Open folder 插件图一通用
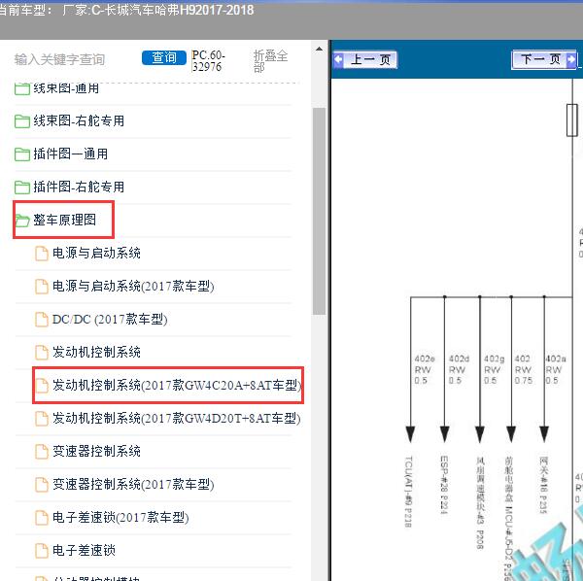Viewport: 583px width, 581px height. 71,154
